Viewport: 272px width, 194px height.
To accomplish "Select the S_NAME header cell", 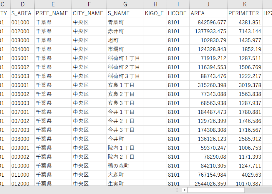I will (125, 13).
